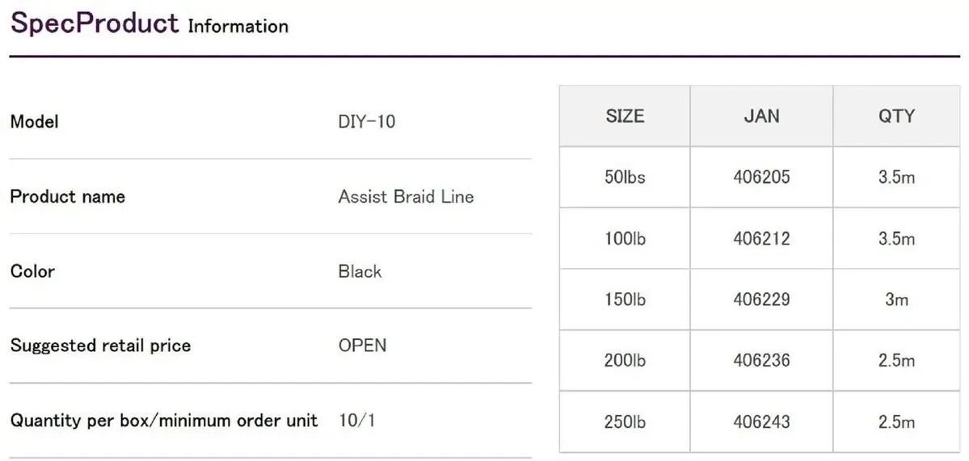Click the JAN column header
Viewport: 969px width, 461px height.
click(x=761, y=116)
